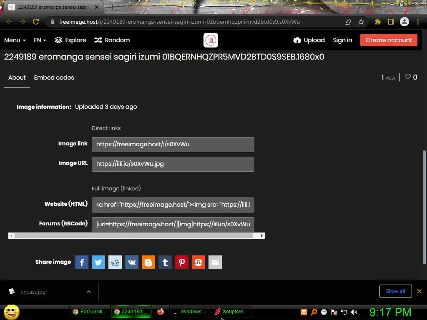Screen dimensions: 427x320
Task: Bookmark this page with the star icon
Action: 361,22
